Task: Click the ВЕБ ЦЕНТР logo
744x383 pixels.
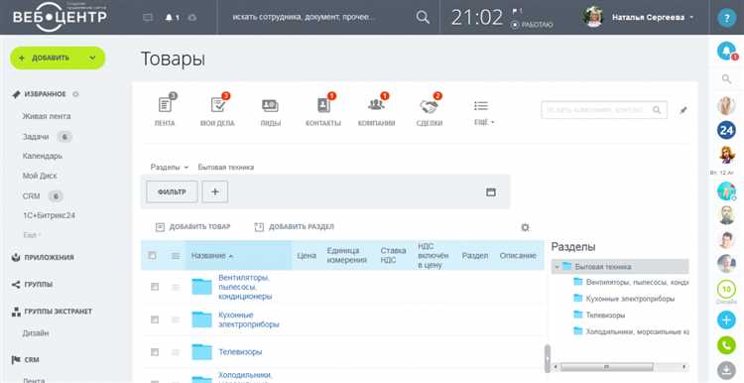Action: click(60, 17)
